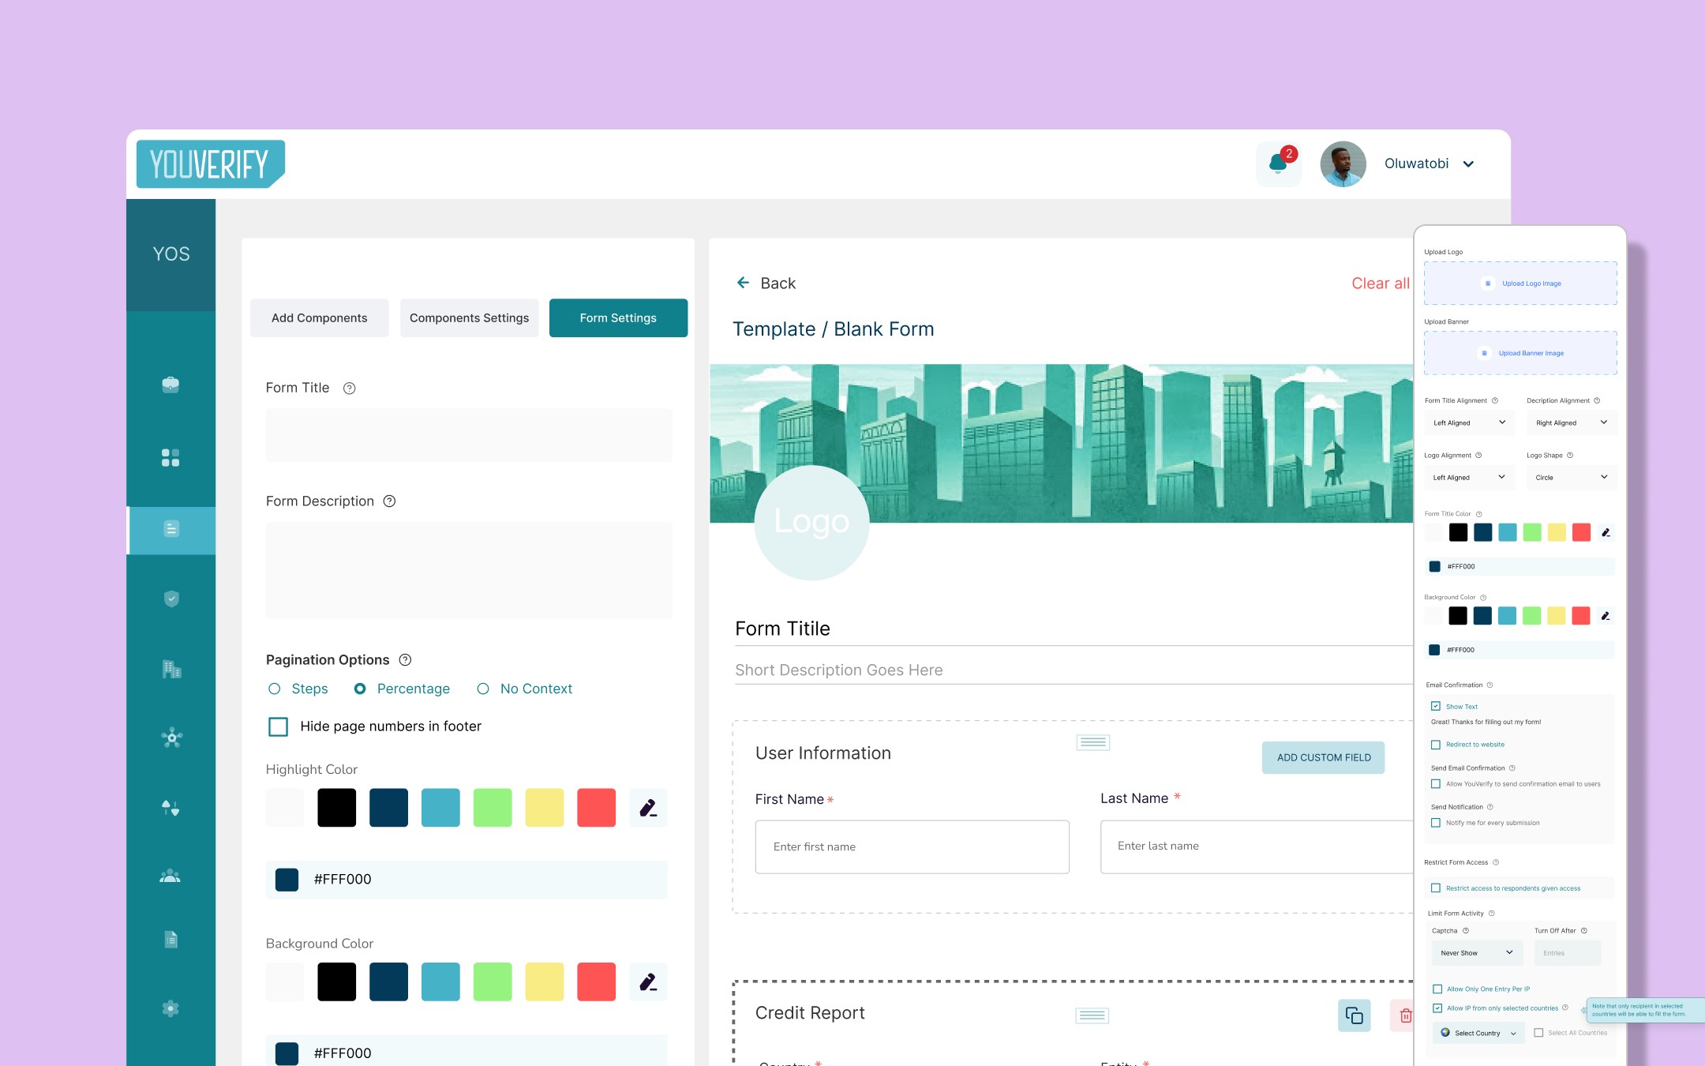Select the No Context pagination option

click(483, 689)
